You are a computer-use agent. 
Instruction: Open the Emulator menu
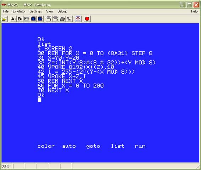(x=19, y=11)
